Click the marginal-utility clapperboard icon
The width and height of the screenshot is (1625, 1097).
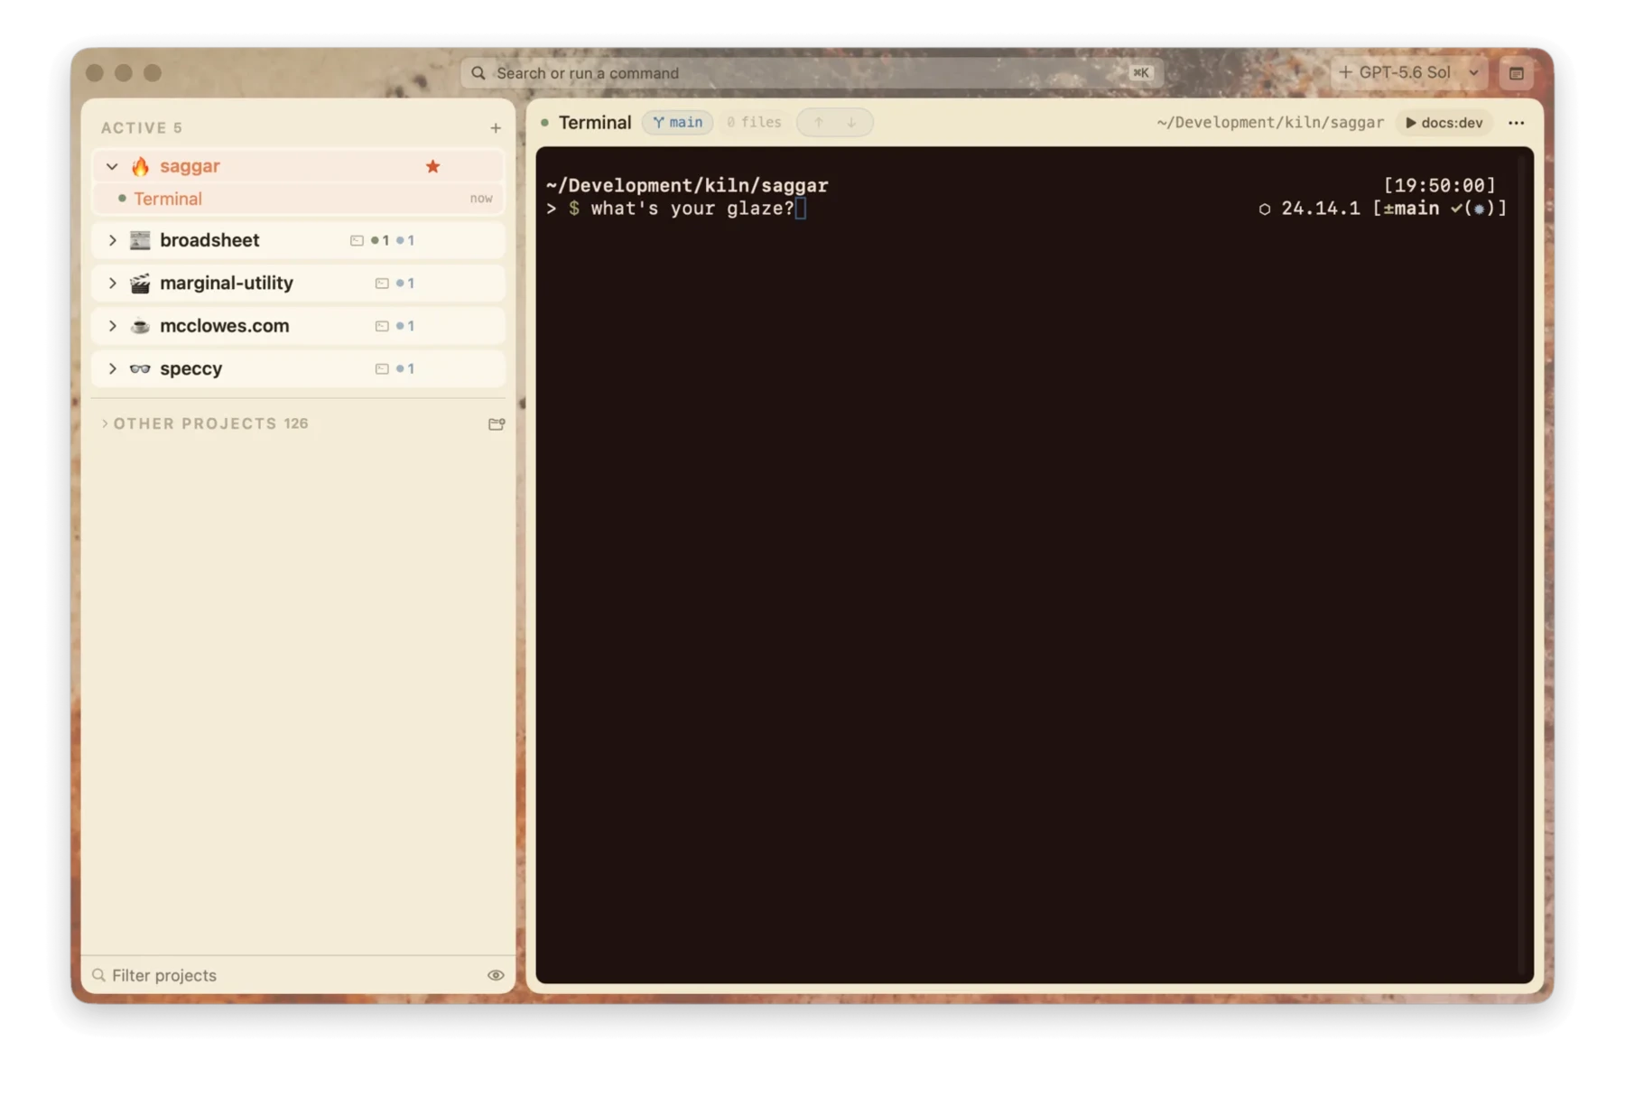pyautogui.click(x=140, y=283)
